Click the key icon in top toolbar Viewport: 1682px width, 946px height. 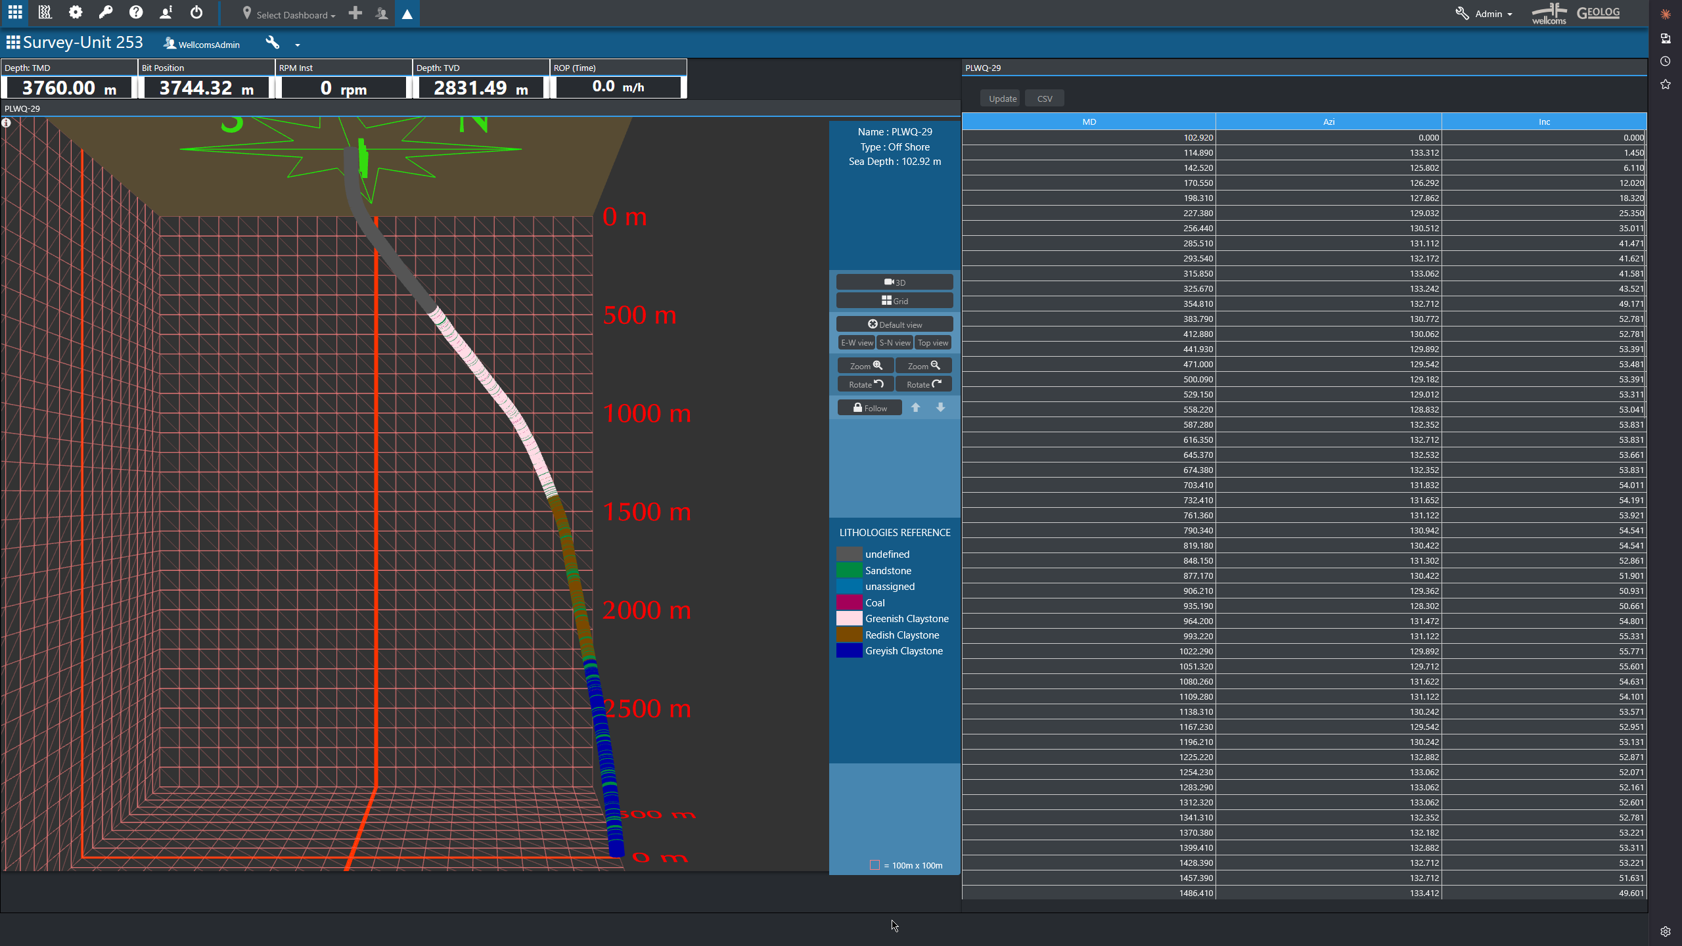[106, 12]
